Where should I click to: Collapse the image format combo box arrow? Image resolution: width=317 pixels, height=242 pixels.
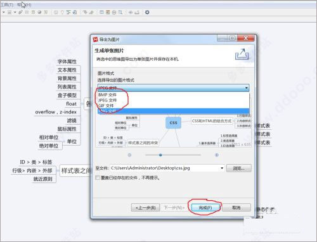247,88
